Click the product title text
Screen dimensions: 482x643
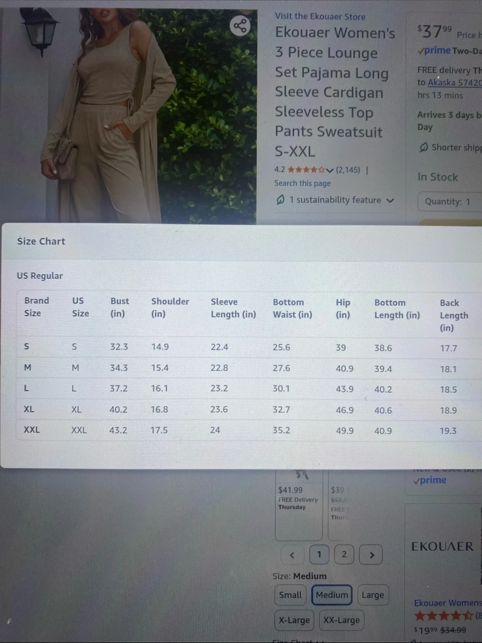(x=335, y=92)
